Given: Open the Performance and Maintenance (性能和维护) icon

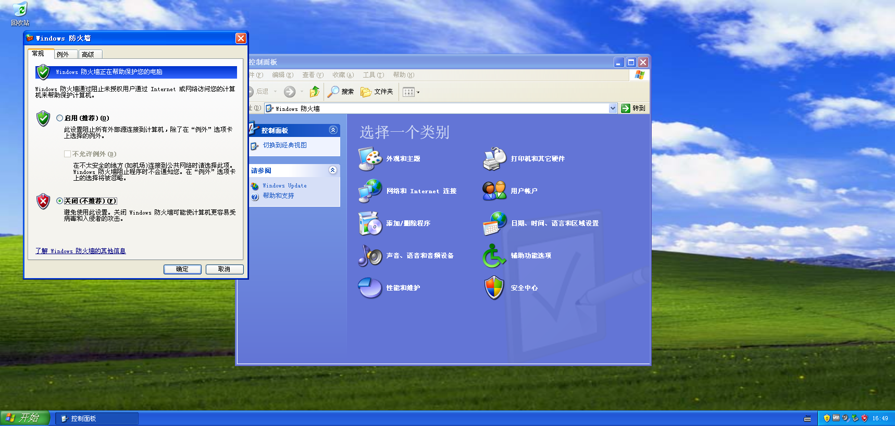Looking at the screenshot, I should click(370, 288).
